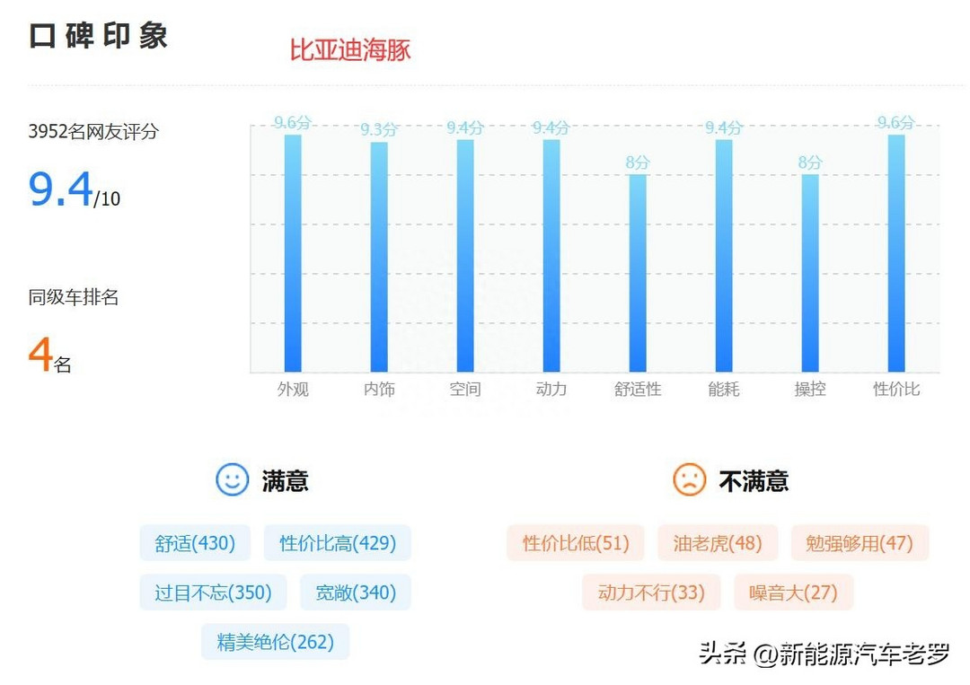Click the 动力 axis label
970x685 pixels.
click(x=551, y=389)
